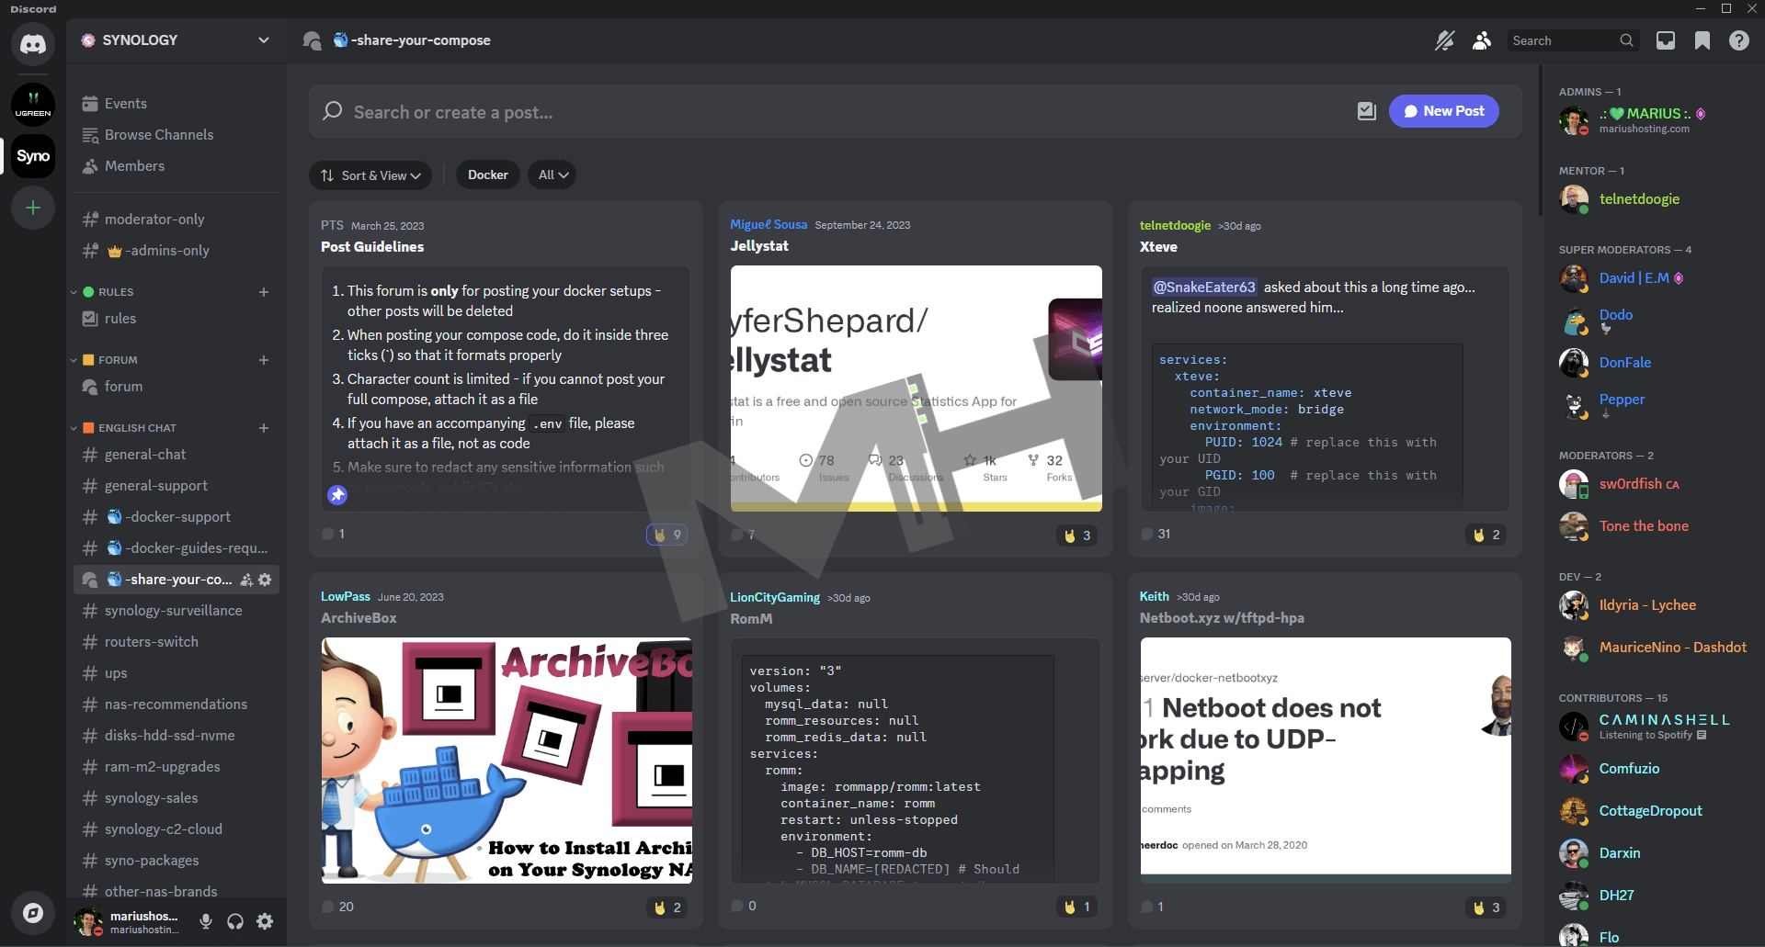Toggle reaction on Xteve post
This screenshot has height=947, width=1765.
point(1486,535)
